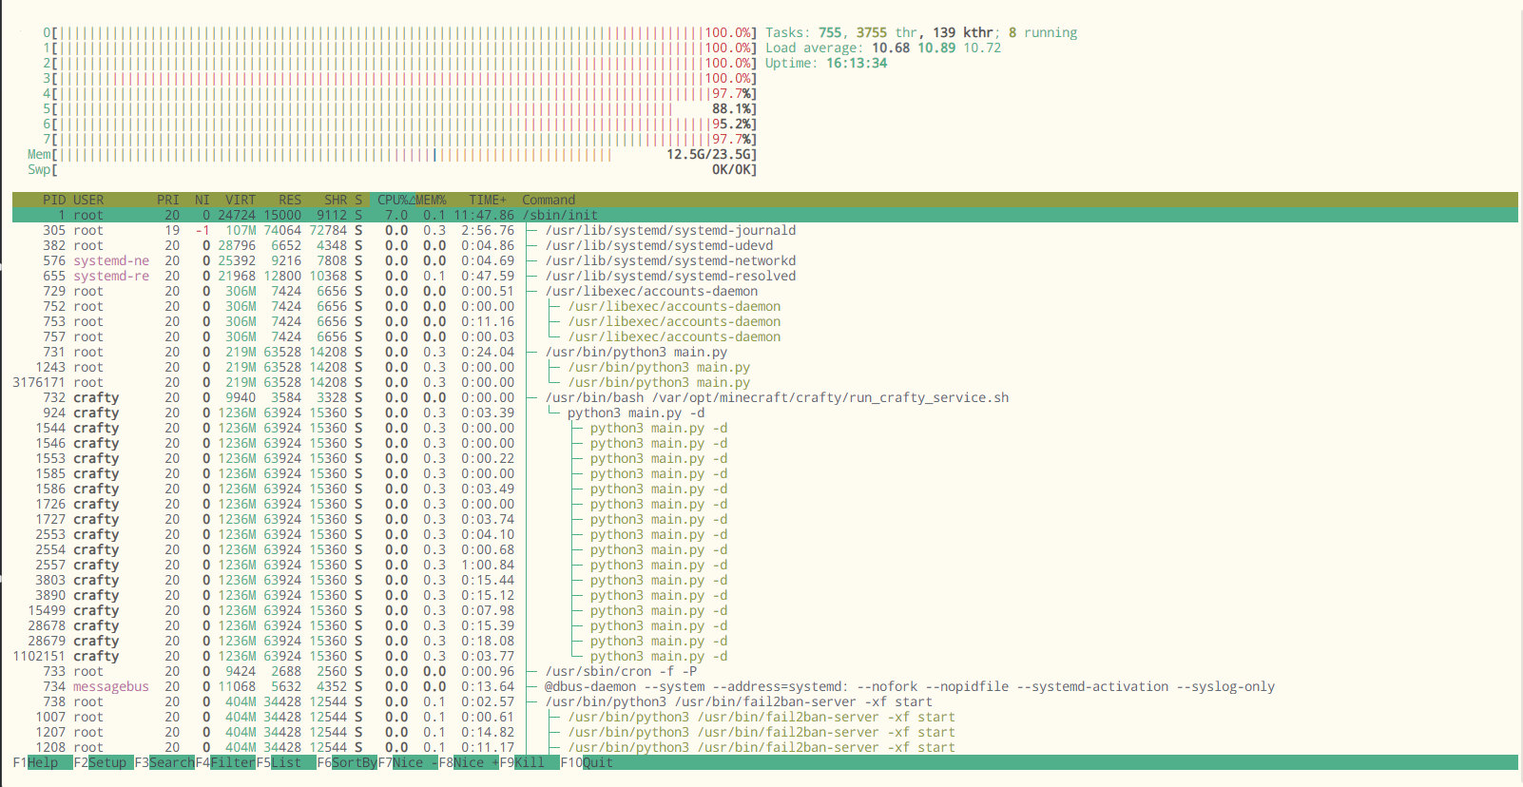Select root python3 main.py PID 731
The width and height of the screenshot is (1523, 787).
[x=764, y=352]
